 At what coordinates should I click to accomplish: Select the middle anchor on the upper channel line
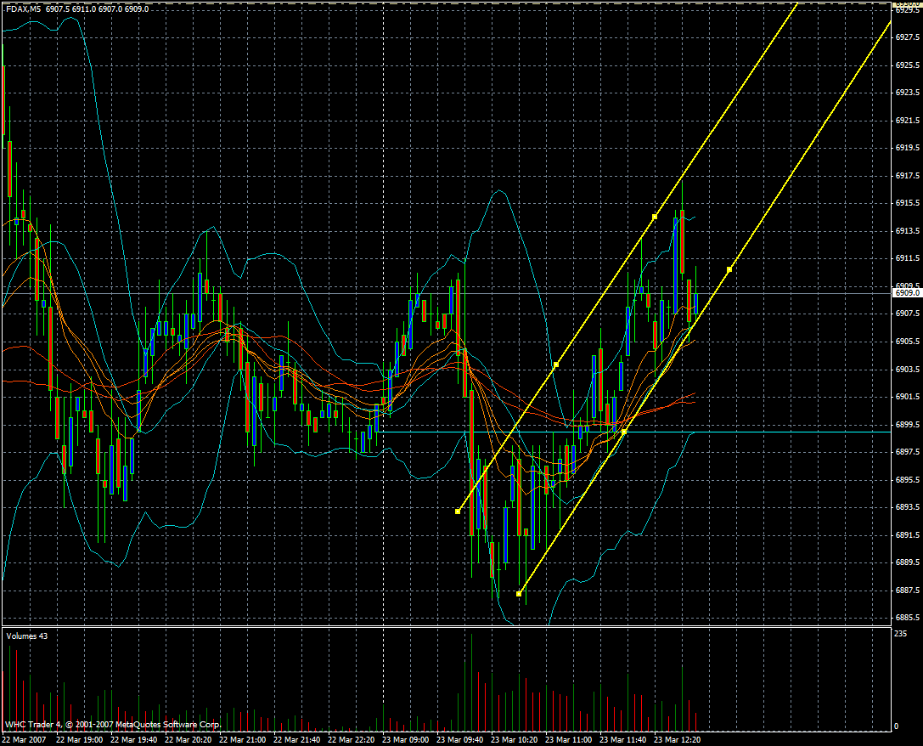click(556, 365)
